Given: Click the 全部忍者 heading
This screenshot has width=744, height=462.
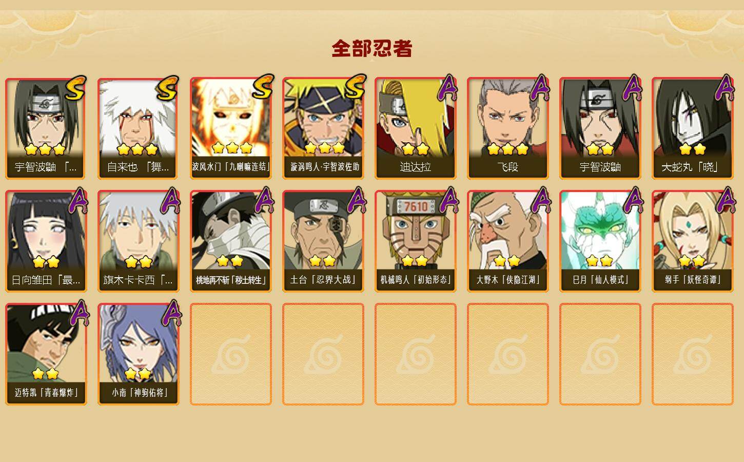Looking at the screenshot, I should 372,49.
